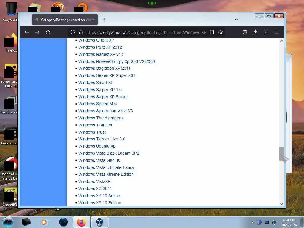Image resolution: width=304 pixels, height=228 pixels.
Task: Open Windows VistaXP link
Action: 94,181
